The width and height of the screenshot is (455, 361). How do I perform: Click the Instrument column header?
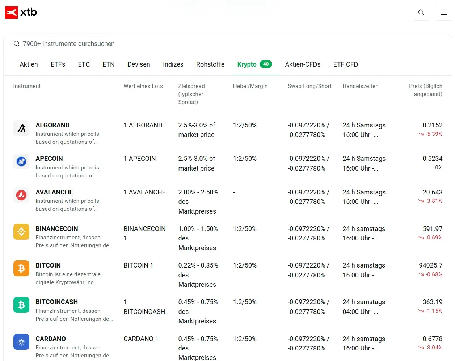pyautogui.click(x=27, y=86)
